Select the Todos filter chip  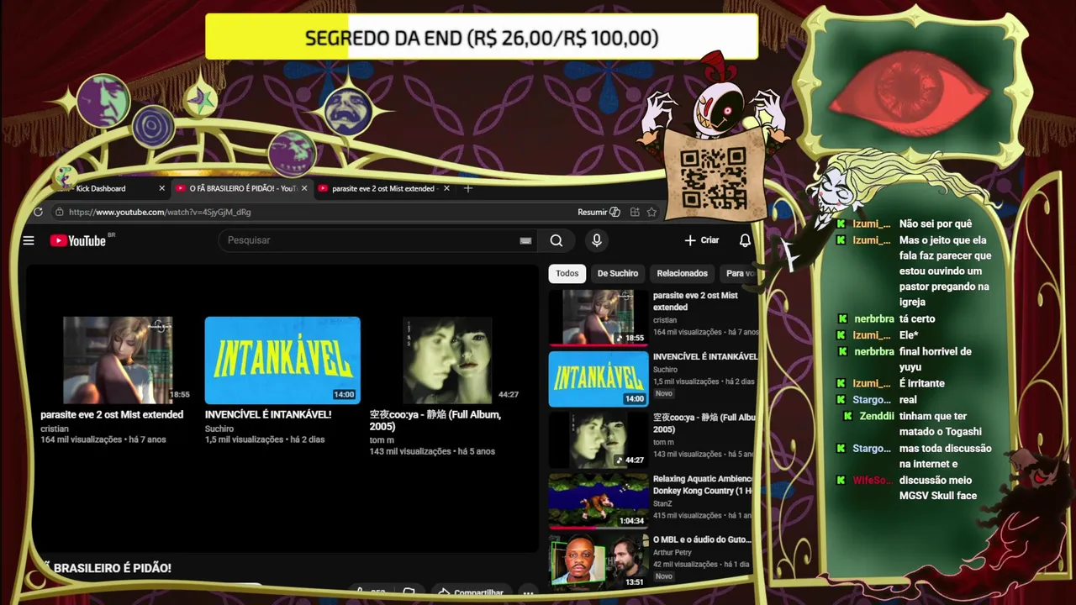567,273
